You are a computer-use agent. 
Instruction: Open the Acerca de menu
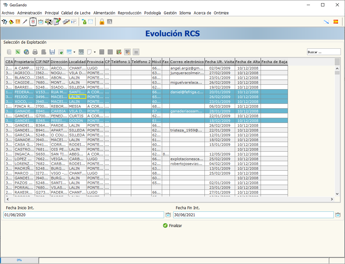point(202,13)
